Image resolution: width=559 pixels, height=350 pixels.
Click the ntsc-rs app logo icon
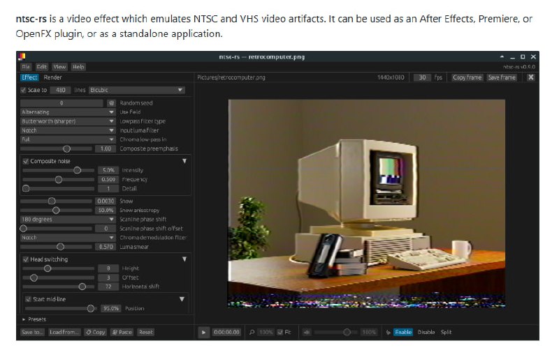pyautogui.click(x=23, y=56)
